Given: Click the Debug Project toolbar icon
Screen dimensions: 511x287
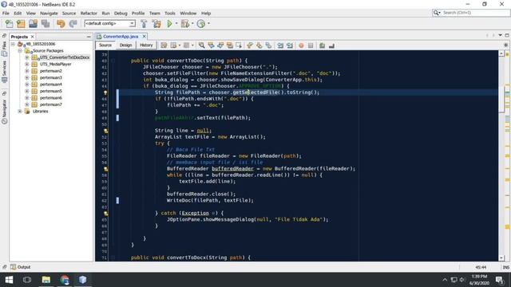Looking at the screenshot, I should [185, 24].
